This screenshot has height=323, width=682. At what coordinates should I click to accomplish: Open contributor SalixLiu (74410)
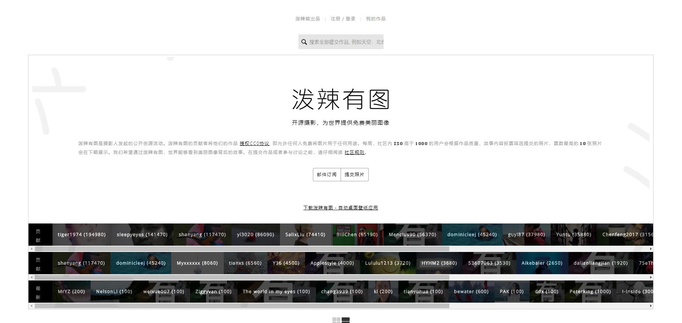pos(305,235)
